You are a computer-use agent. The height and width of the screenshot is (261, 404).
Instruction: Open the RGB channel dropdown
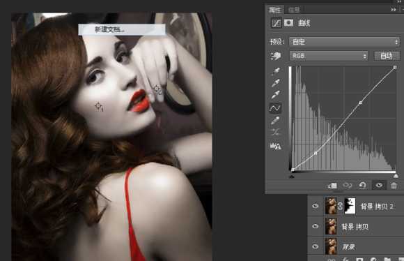click(x=329, y=56)
